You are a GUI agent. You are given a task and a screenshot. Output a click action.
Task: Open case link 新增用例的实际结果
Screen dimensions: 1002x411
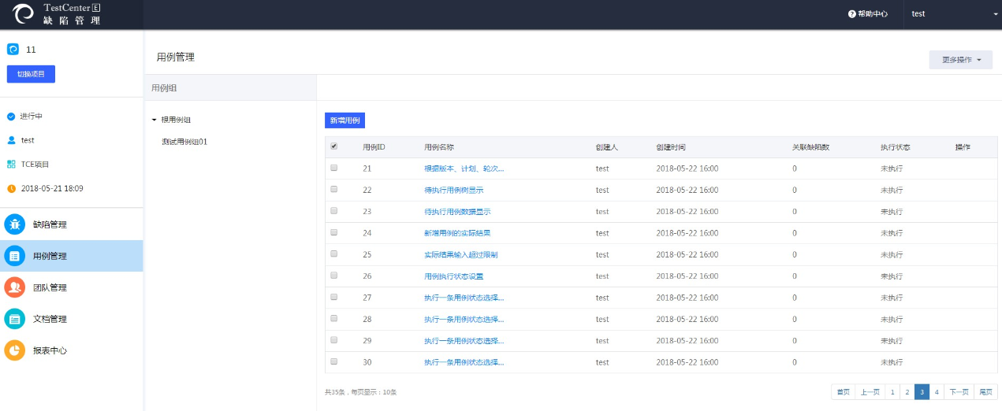point(457,233)
